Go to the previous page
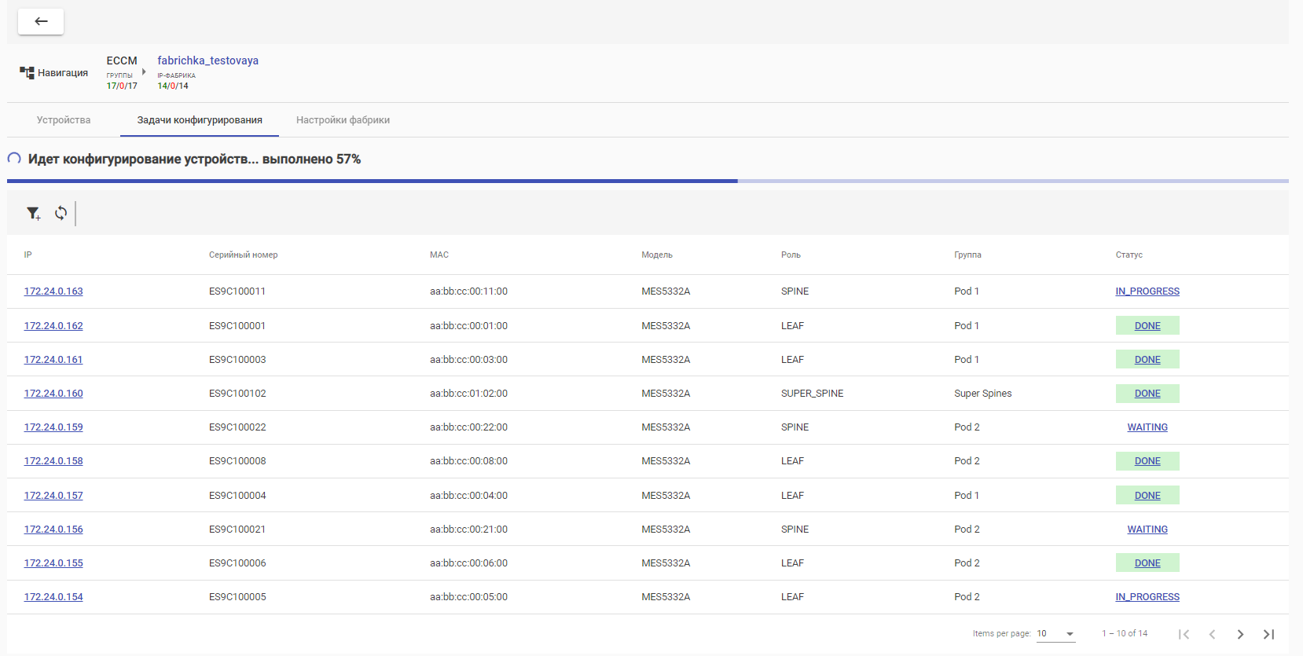 point(1212,634)
